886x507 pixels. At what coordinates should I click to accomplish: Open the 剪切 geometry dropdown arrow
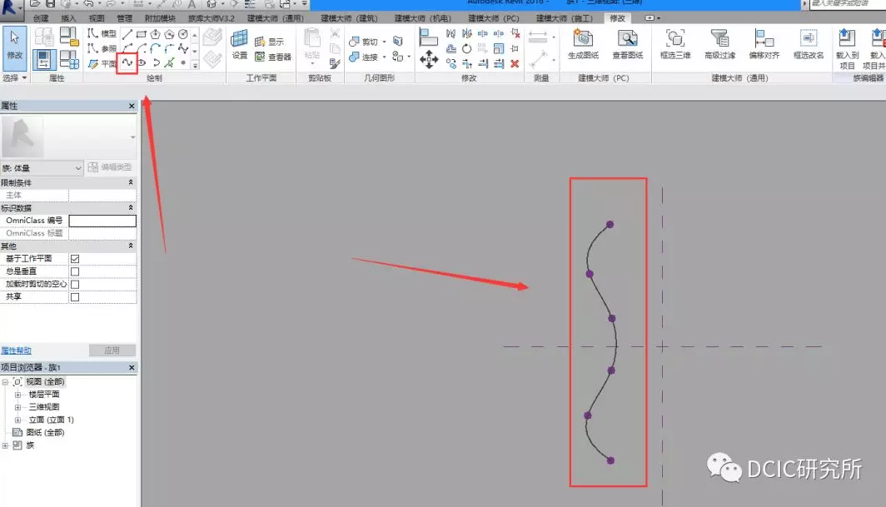pos(384,42)
